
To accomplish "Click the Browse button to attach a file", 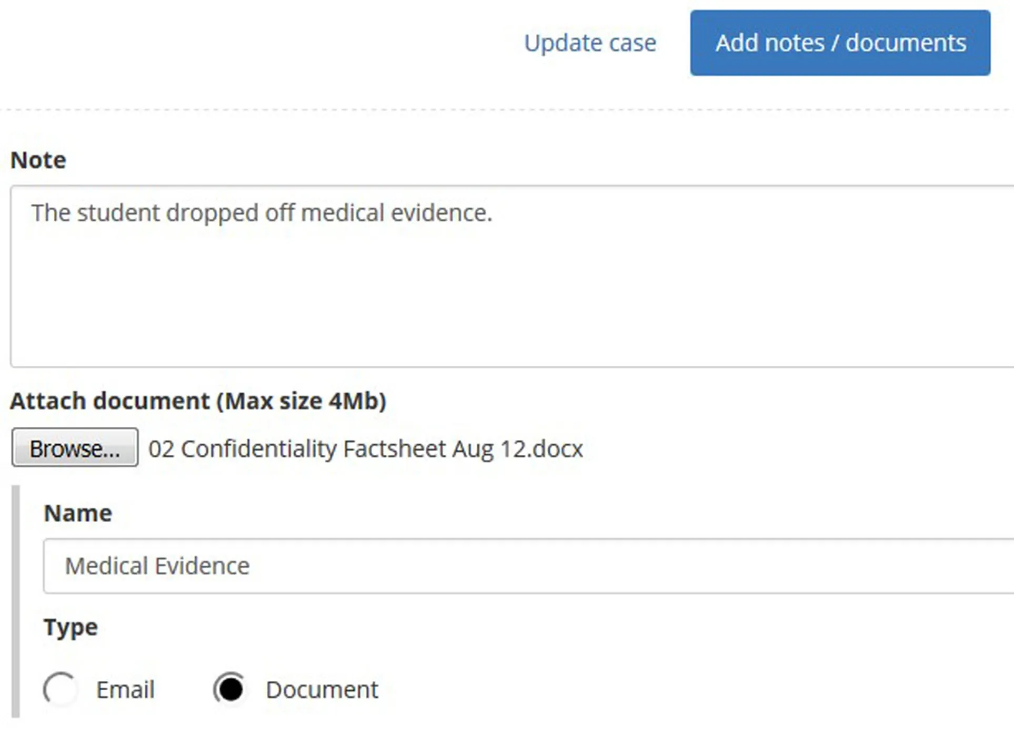I will [74, 448].
